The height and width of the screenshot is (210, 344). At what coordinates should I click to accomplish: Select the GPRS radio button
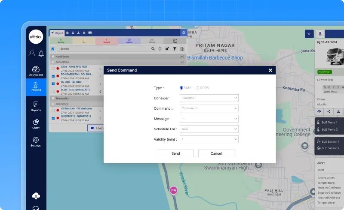(x=198, y=88)
